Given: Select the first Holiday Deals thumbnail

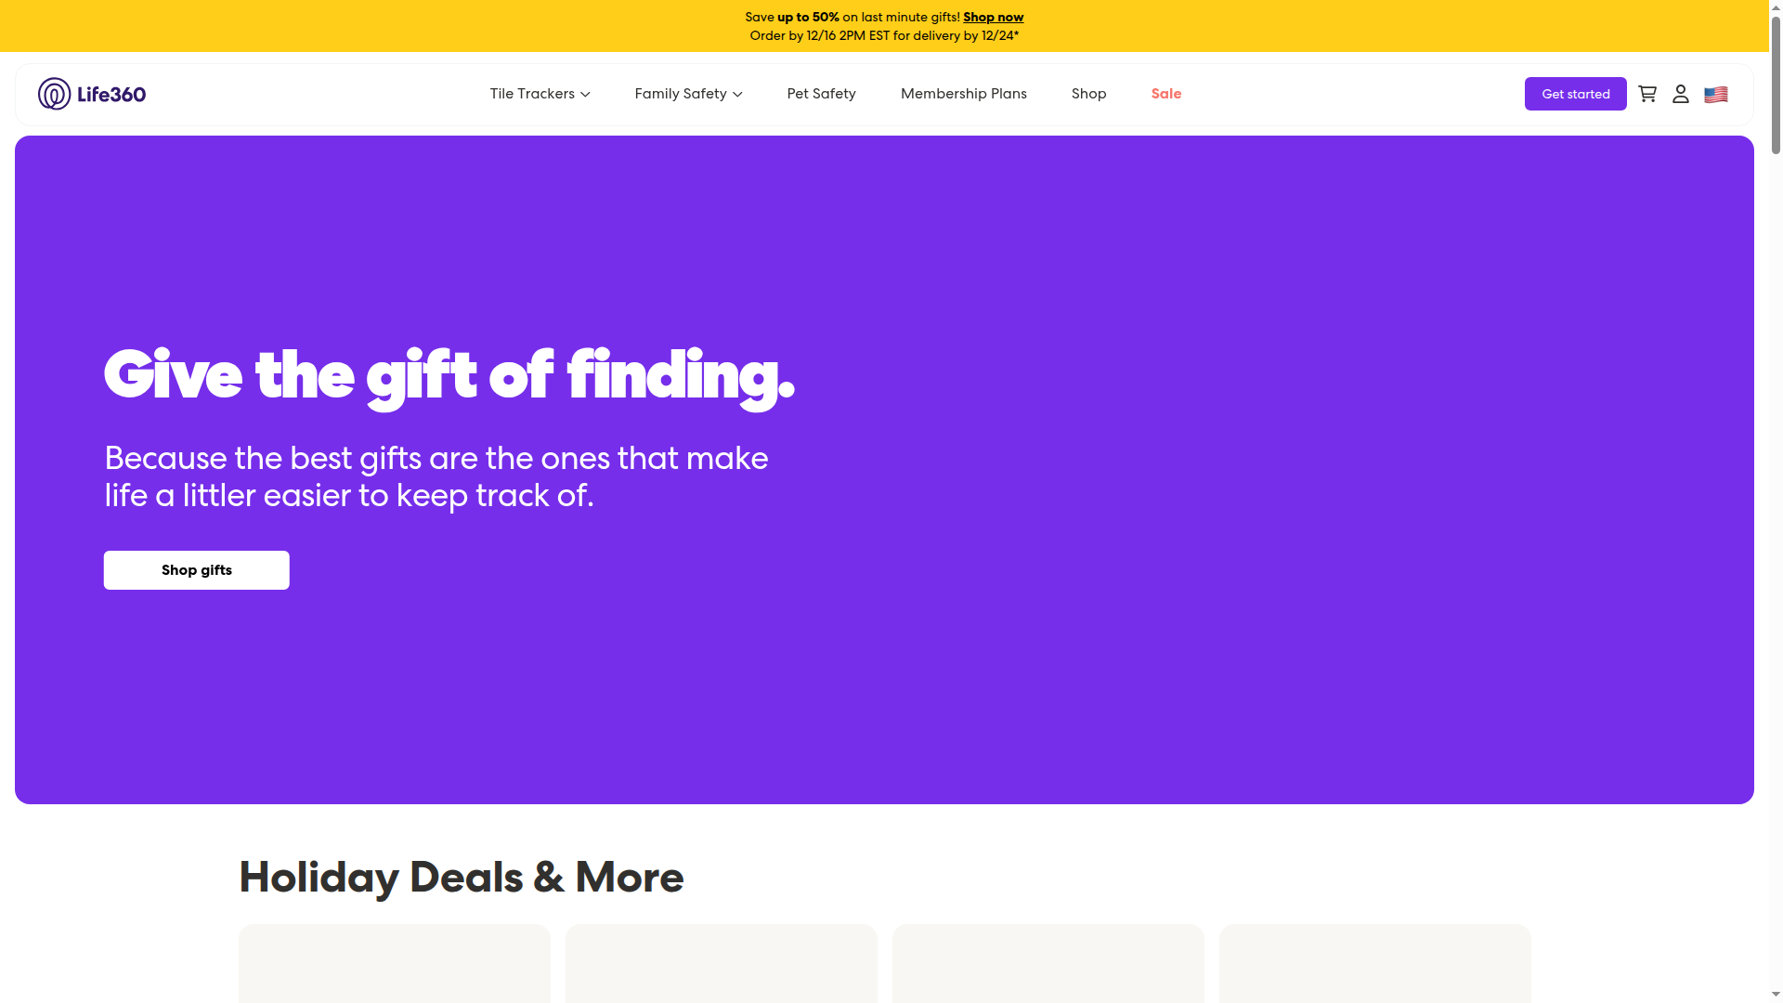Looking at the screenshot, I should click(x=394, y=964).
